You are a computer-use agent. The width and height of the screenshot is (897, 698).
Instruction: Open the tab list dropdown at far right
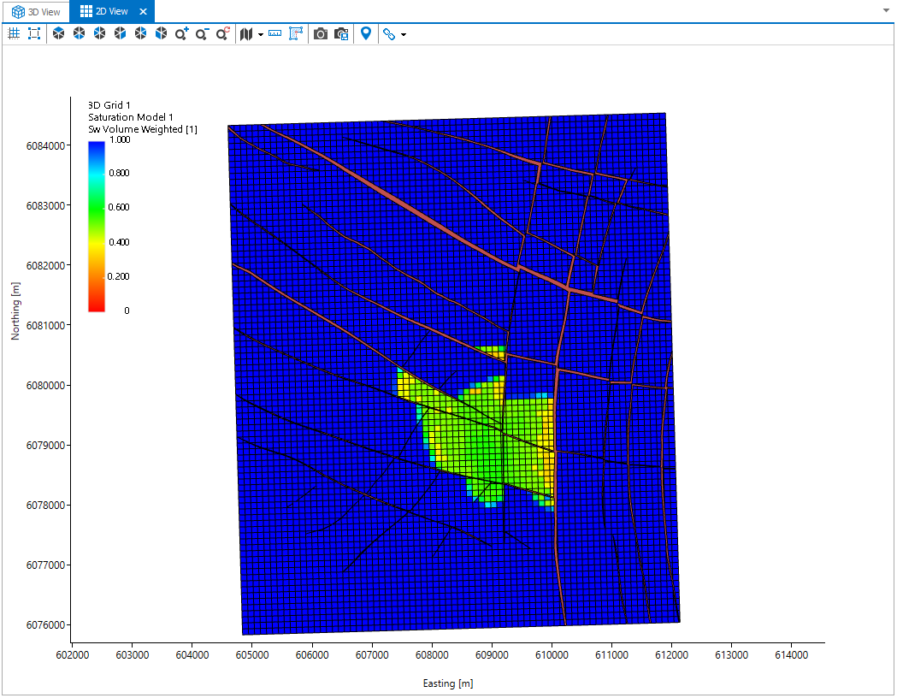tap(885, 11)
